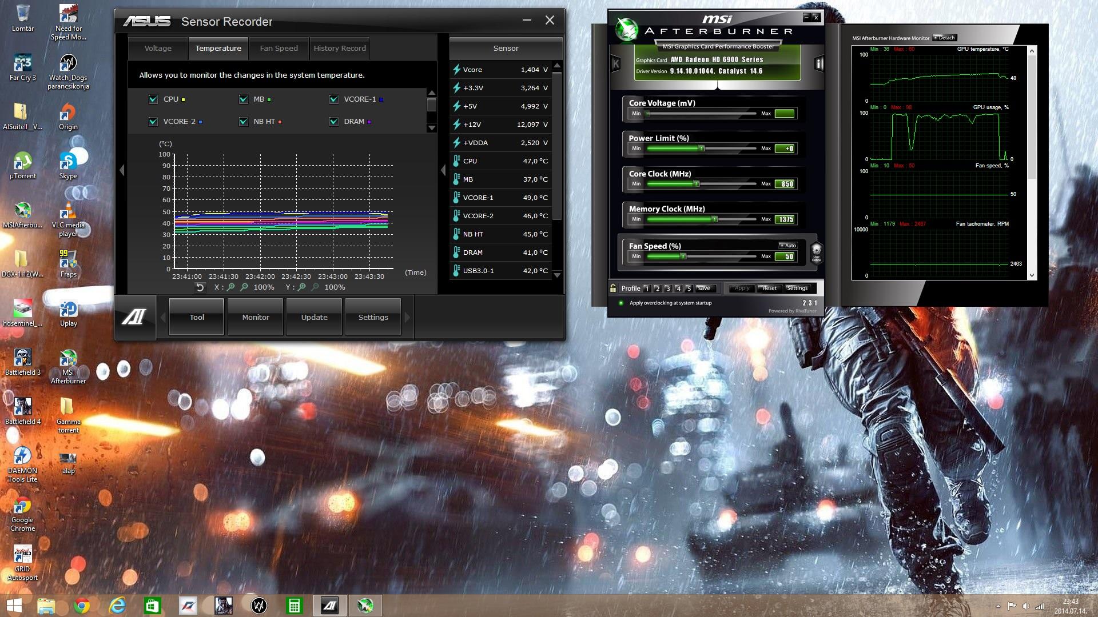1098x617 pixels.
Task: Detach the Afterburner Hardware Monitor
Action: 945,38
